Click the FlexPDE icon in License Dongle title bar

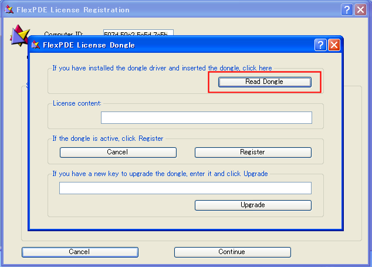pyautogui.click(x=36, y=45)
